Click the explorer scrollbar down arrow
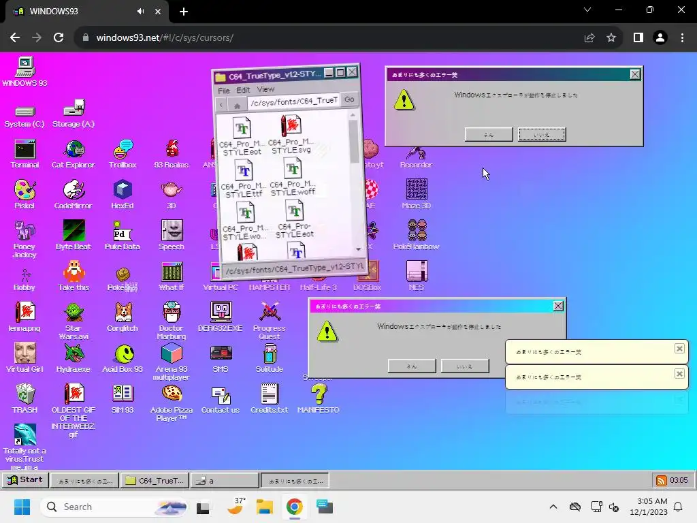The width and height of the screenshot is (697, 523). click(x=358, y=249)
